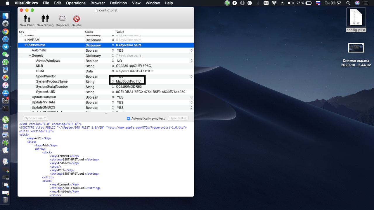Click the SpoofVendor row

point(106,76)
